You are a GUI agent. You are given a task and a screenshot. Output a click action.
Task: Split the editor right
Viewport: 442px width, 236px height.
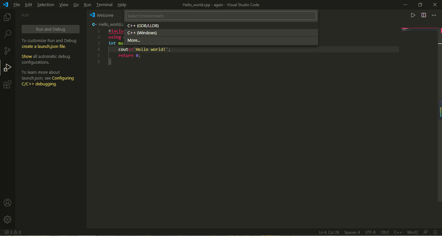pyautogui.click(x=424, y=15)
